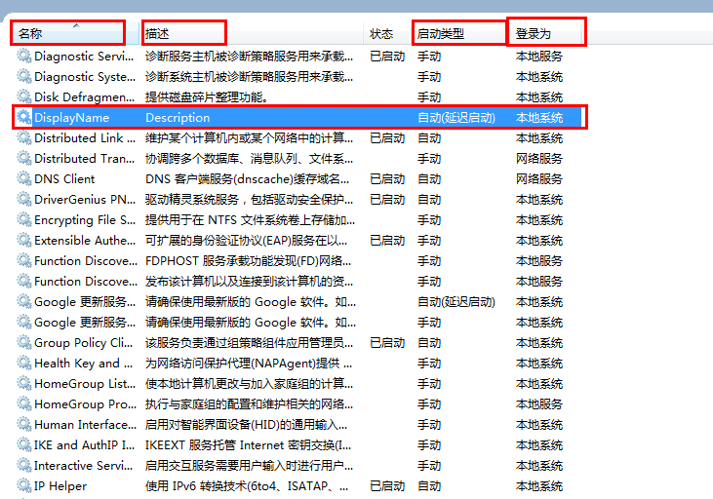Click the gear icon beside Disk Defragmen...
Screen dimensions: 713x499
24,96
